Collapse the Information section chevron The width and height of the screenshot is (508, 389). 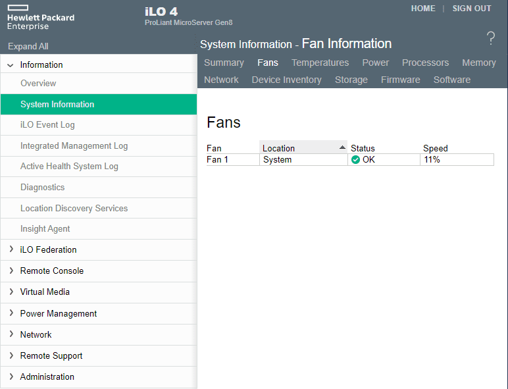click(x=11, y=65)
